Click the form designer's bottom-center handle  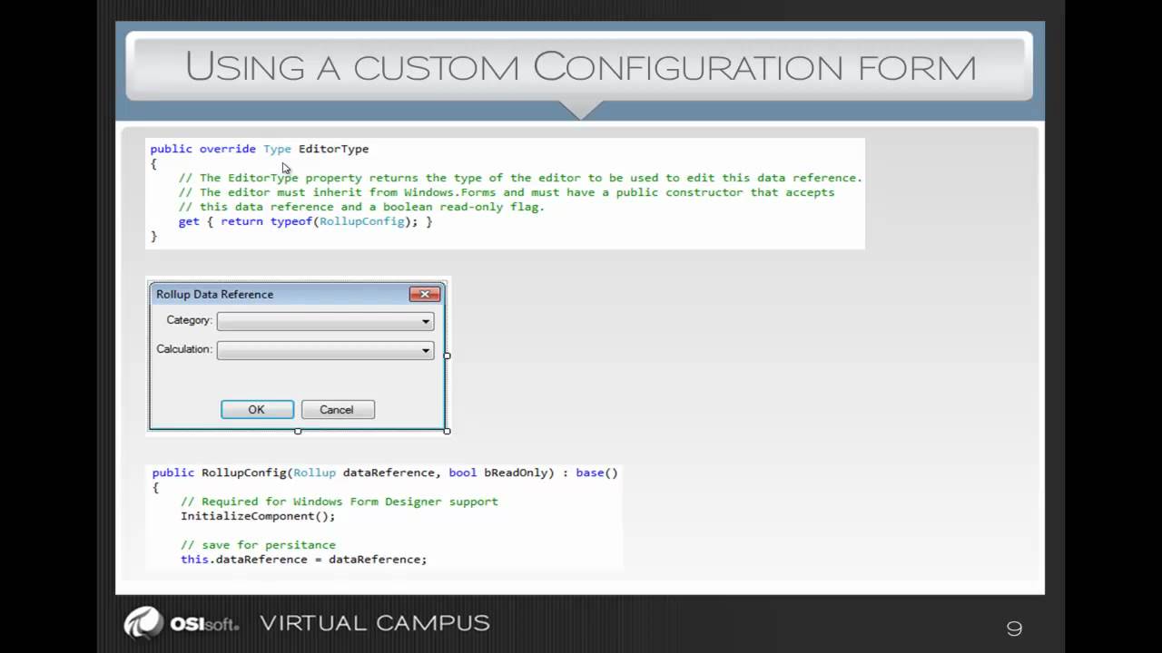(x=298, y=431)
